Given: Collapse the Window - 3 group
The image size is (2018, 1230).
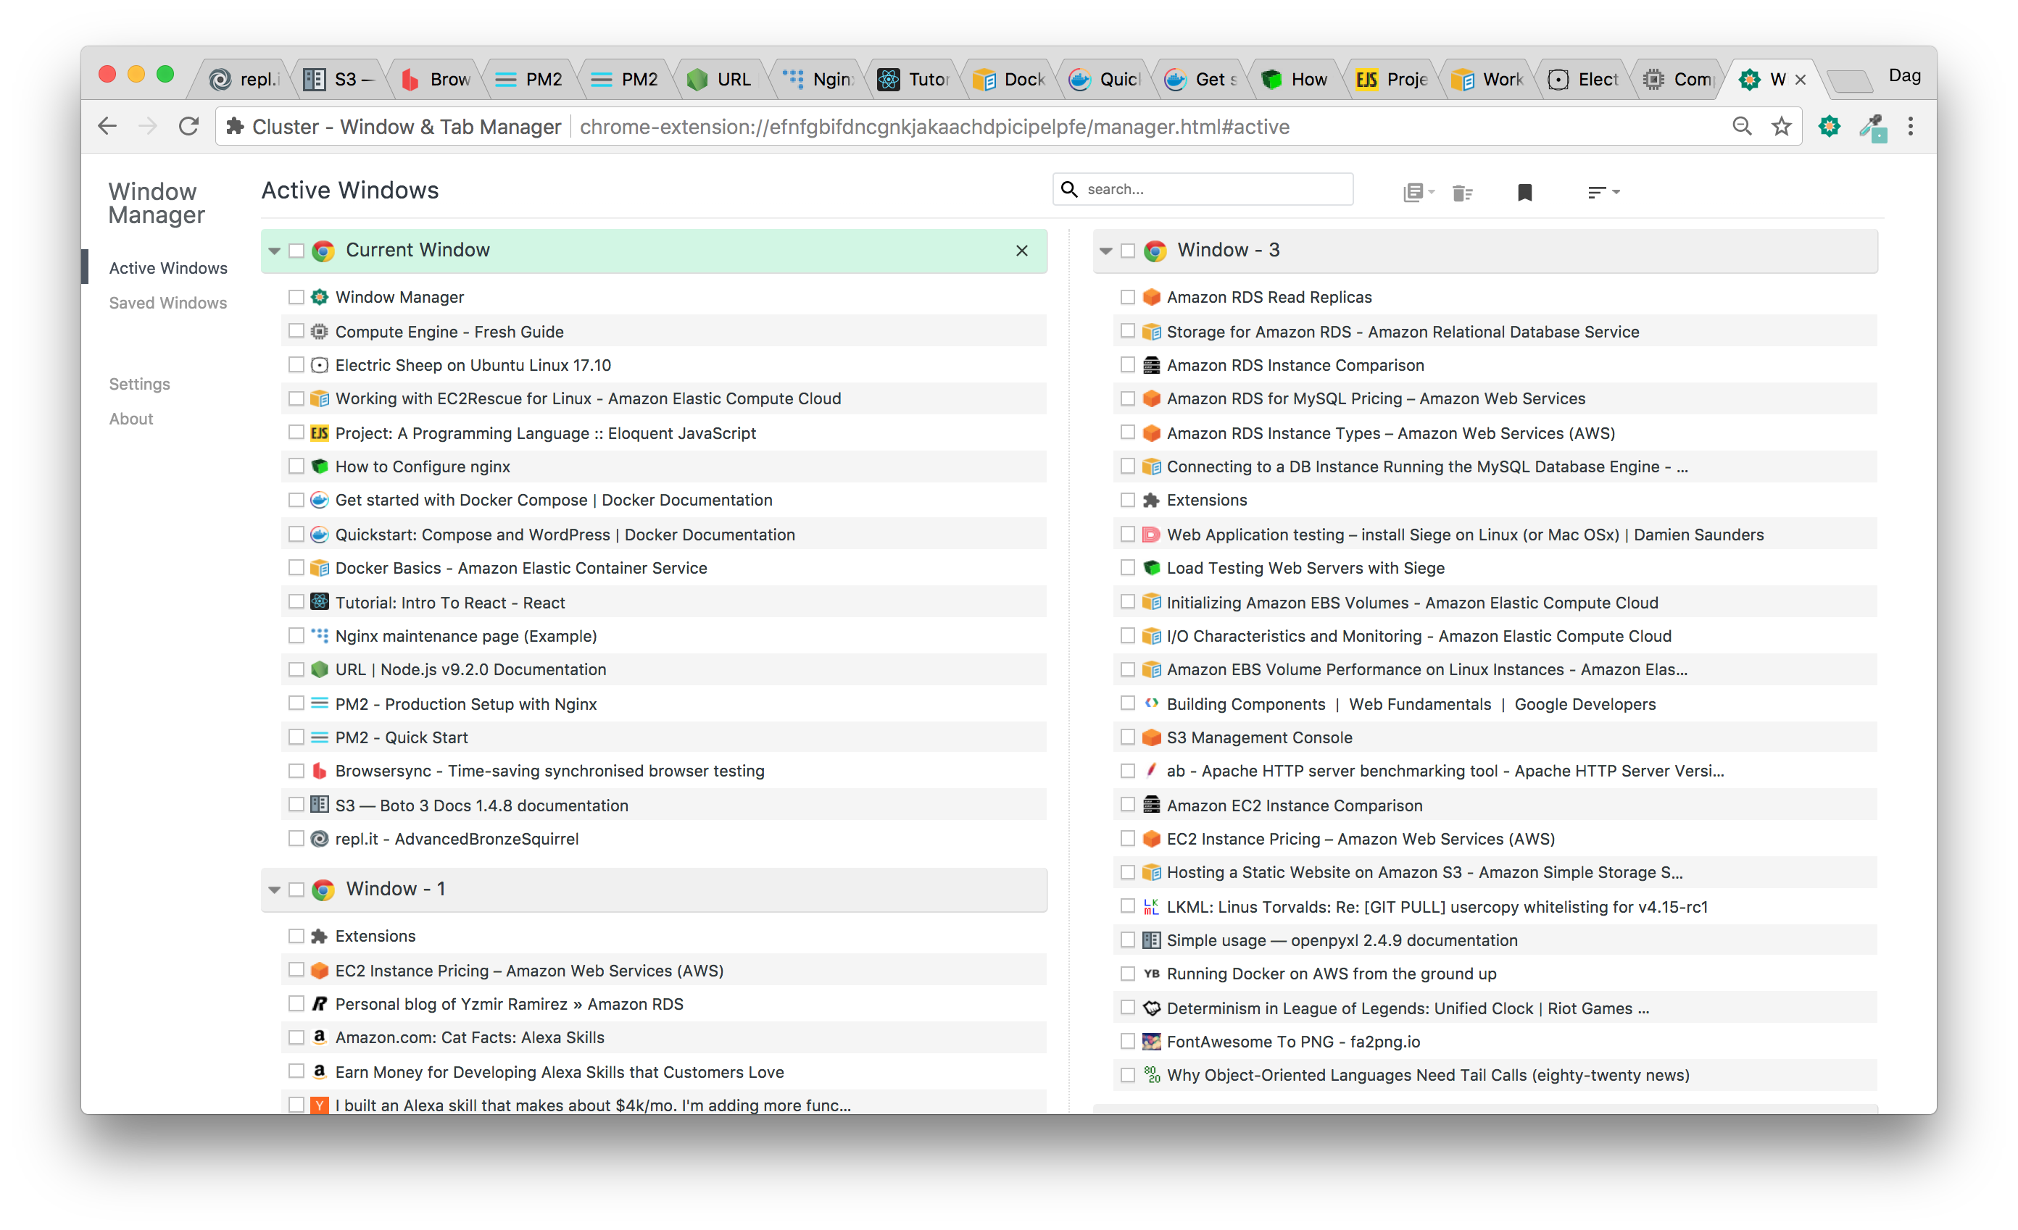Looking at the screenshot, I should pos(1105,251).
